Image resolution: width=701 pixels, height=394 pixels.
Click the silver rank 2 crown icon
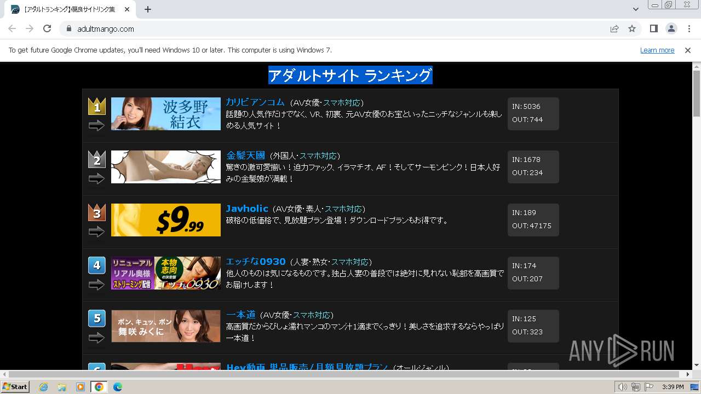tap(97, 159)
